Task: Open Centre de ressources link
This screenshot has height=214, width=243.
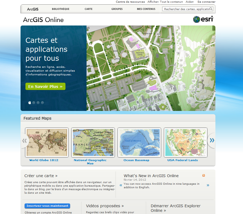Action: [x=130, y=2]
